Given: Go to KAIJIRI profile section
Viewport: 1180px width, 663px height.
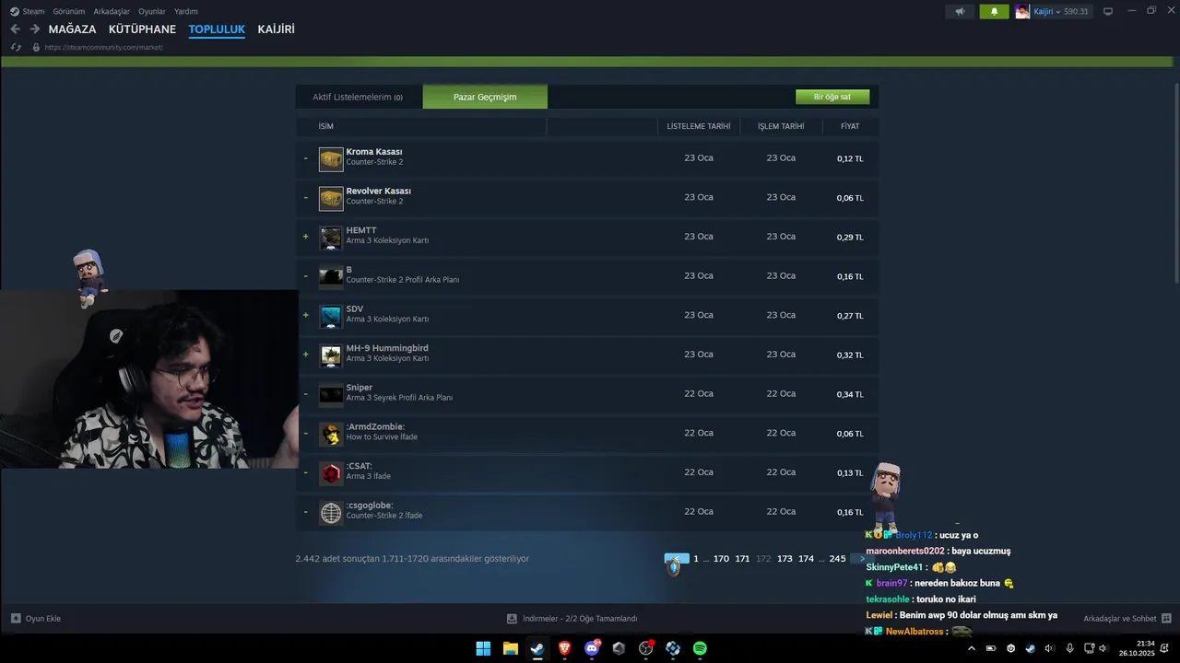Looking at the screenshot, I should (277, 29).
